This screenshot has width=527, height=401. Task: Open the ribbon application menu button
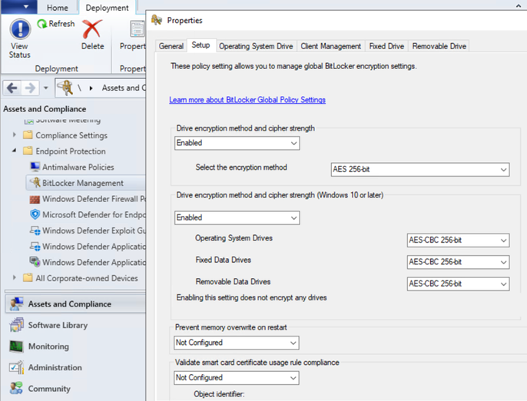coord(18,7)
